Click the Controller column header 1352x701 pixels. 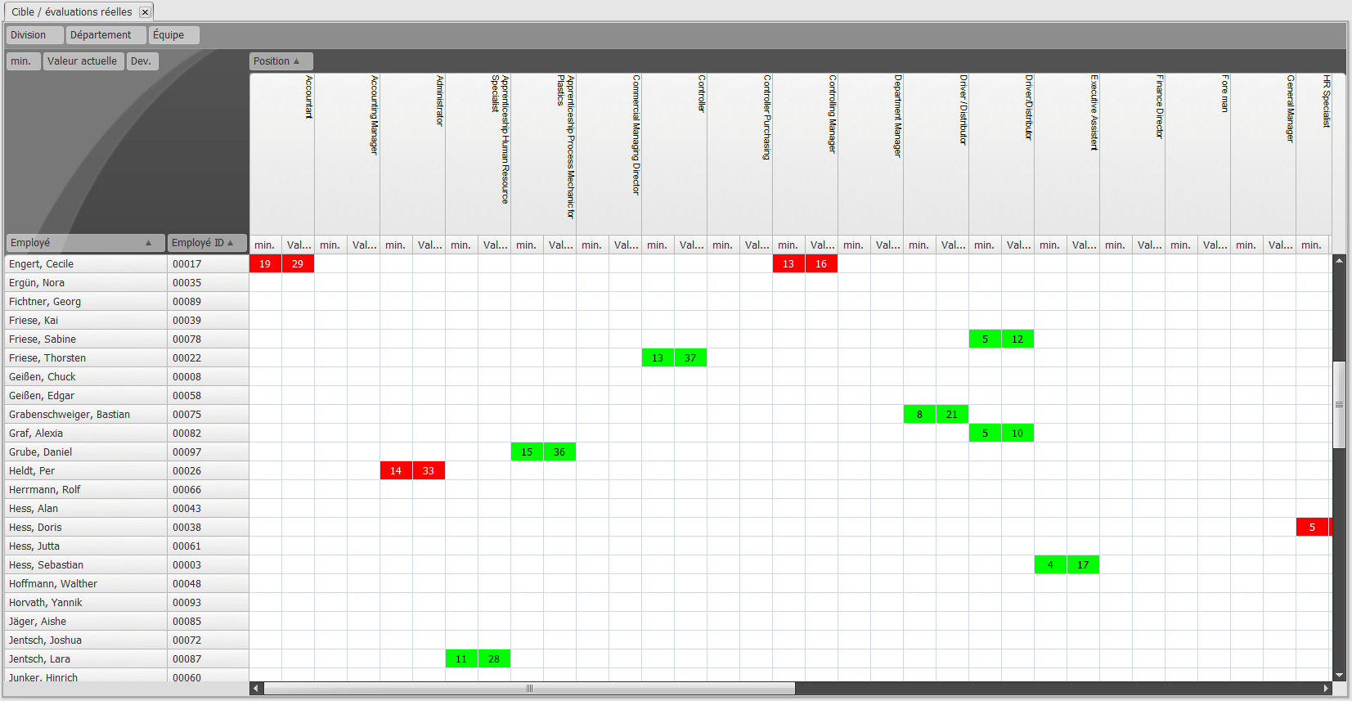pos(675,154)
